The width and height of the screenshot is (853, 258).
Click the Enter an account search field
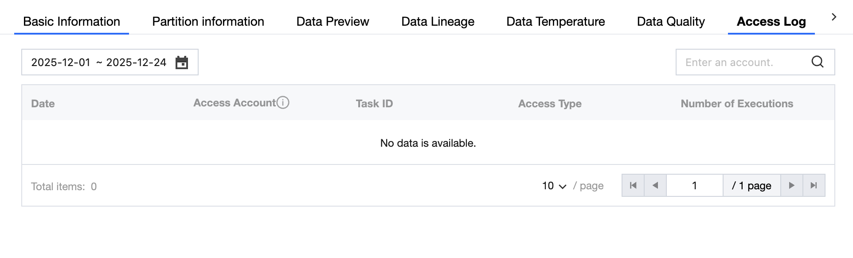743,63
